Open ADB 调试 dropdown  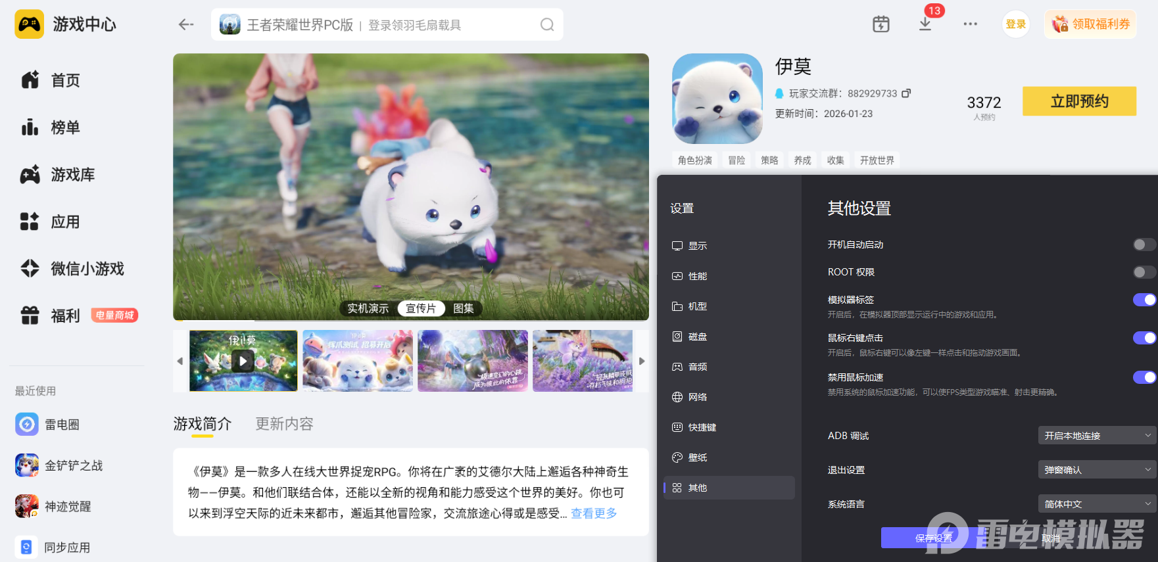[x=1097, y=435]
